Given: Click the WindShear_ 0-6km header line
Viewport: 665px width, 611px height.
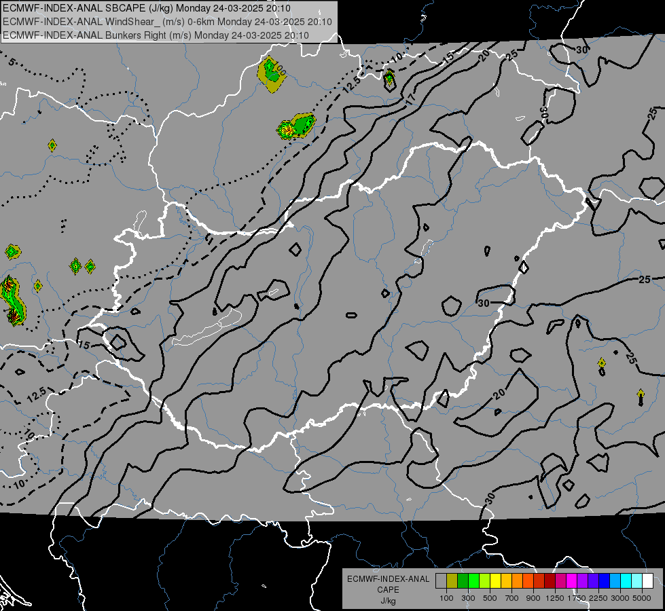Looking at the screenshot, I should tap(168, 22).
